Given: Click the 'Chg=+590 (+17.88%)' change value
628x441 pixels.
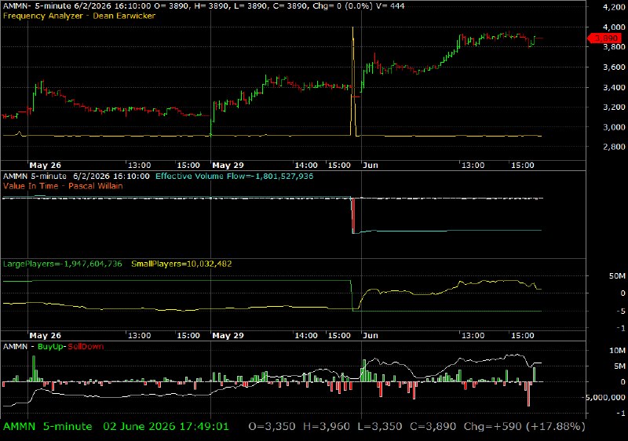Looking at the screenshot, I should (x=524, y=427).
